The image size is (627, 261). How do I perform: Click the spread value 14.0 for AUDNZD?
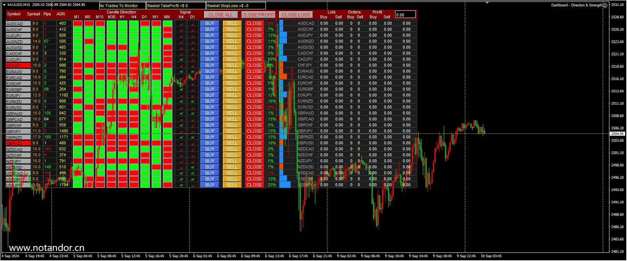[36, 41]
